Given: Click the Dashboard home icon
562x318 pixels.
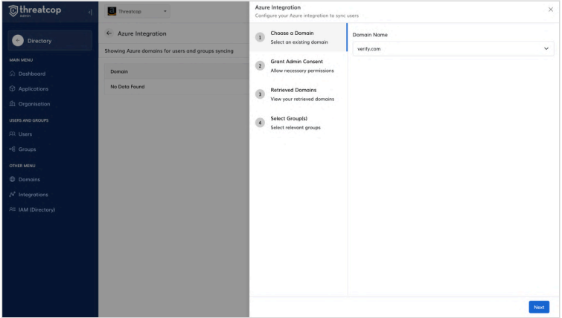Looking at the screenshot, I should [12, 74].
